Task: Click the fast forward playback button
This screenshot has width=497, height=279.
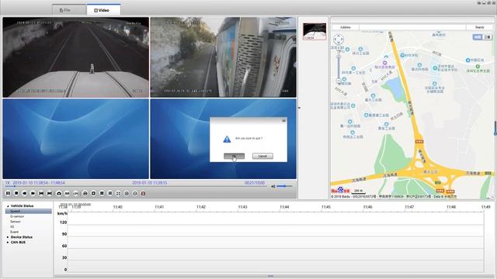Action: tap(33, 193)
